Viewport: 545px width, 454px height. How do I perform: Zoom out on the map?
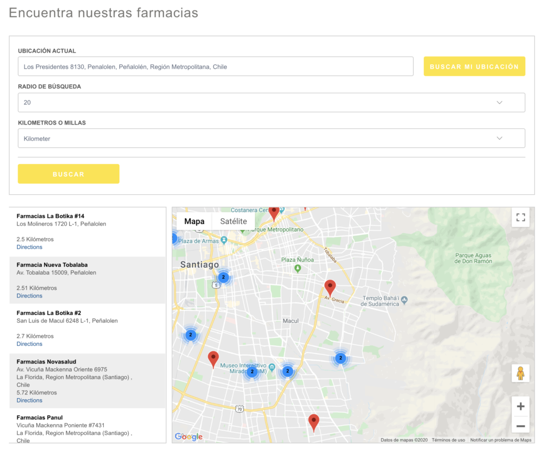520,426
